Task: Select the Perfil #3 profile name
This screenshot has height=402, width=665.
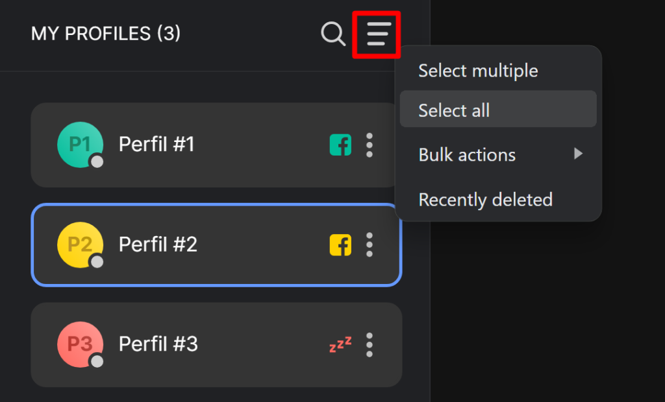Action: click(158, 344)
